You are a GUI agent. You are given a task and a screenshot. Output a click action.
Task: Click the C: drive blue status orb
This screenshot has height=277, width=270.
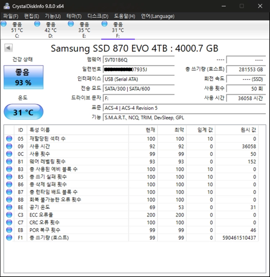[x=4, y=24]
